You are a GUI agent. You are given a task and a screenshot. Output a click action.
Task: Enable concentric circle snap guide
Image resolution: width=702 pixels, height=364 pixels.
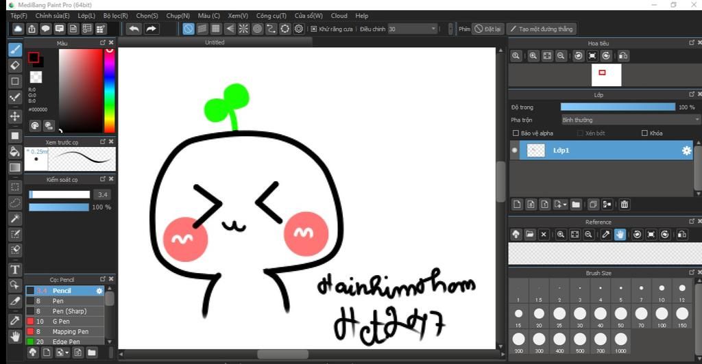tap(258, 29)
